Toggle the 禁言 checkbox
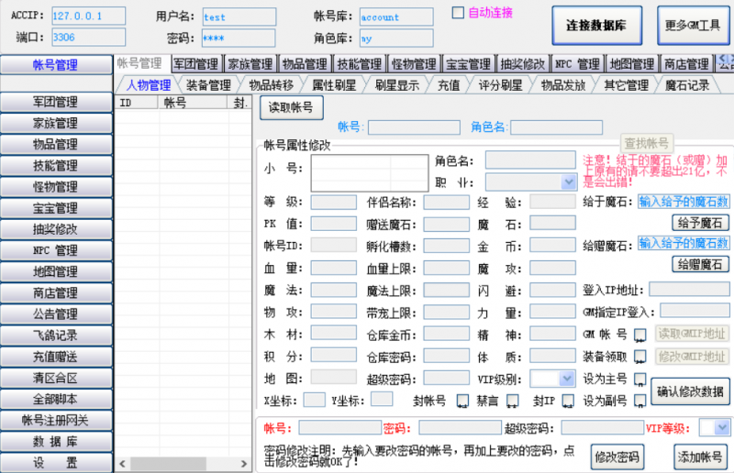Image resolution: width=734 pixels, height=473 pixels. 513,401
